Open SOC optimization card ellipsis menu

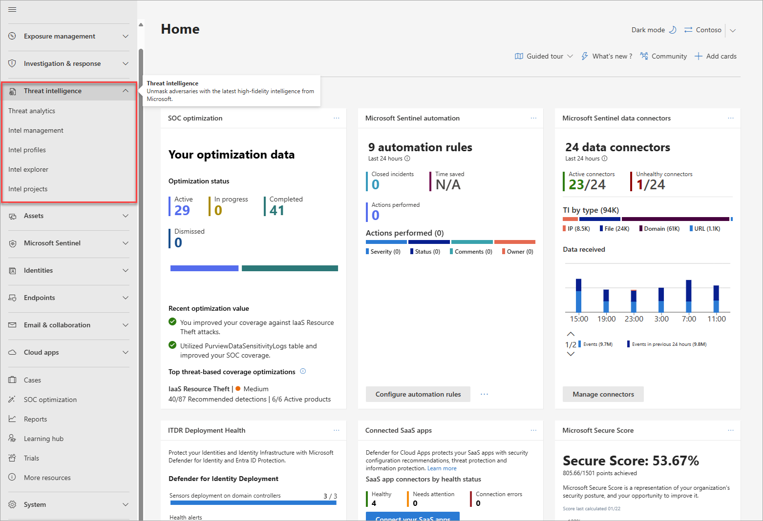pos(337,118)
